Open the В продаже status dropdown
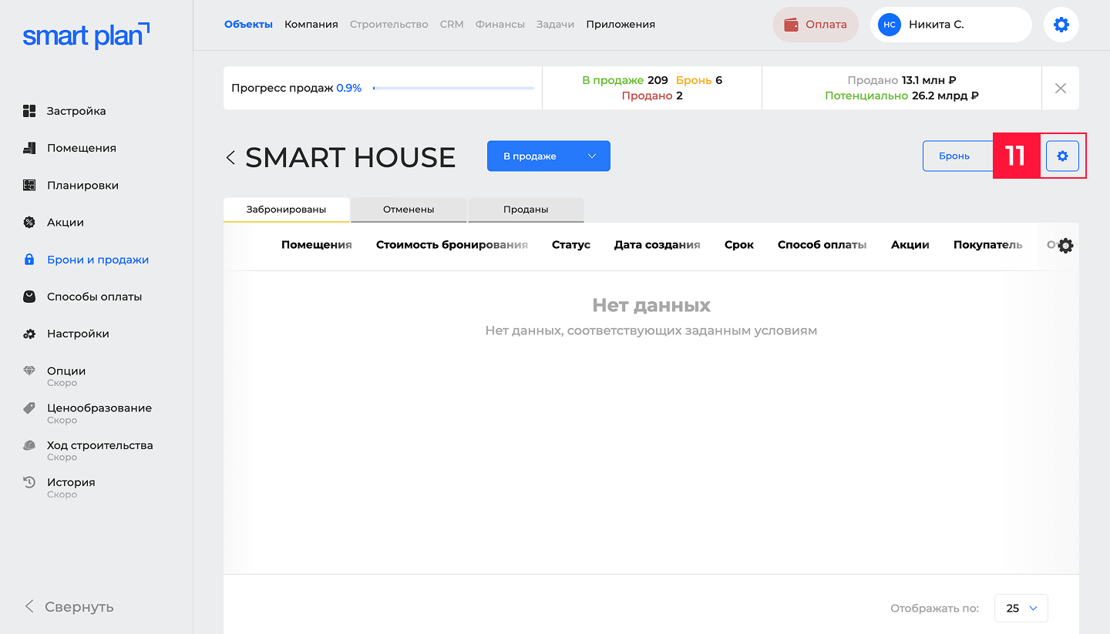1110x634 pixels. point(549,156)
